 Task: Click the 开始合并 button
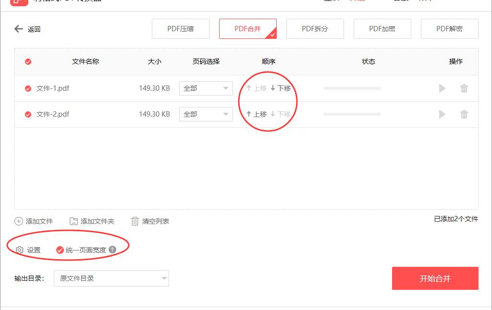click(x=435, y=278)
